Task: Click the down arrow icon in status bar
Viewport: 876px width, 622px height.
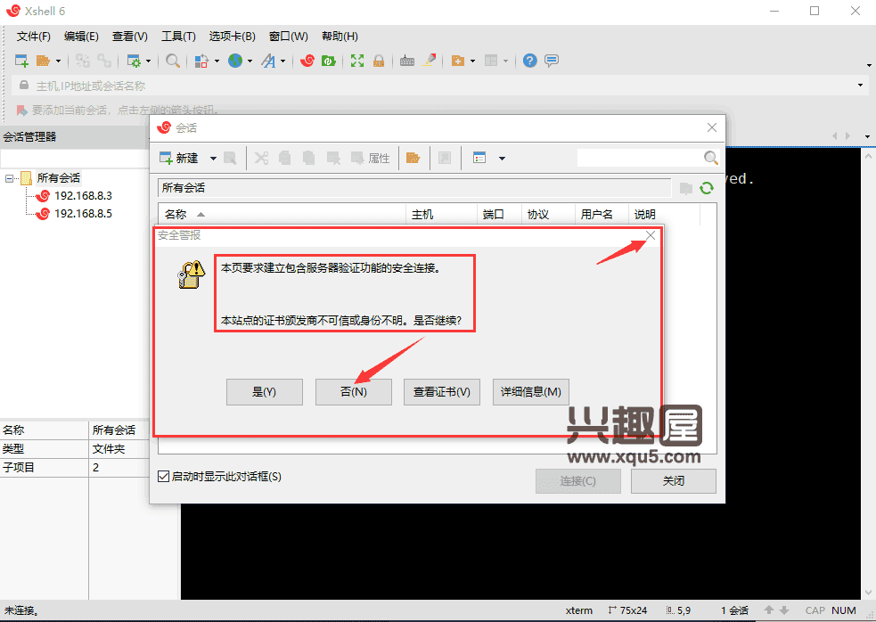Action: 784,610
